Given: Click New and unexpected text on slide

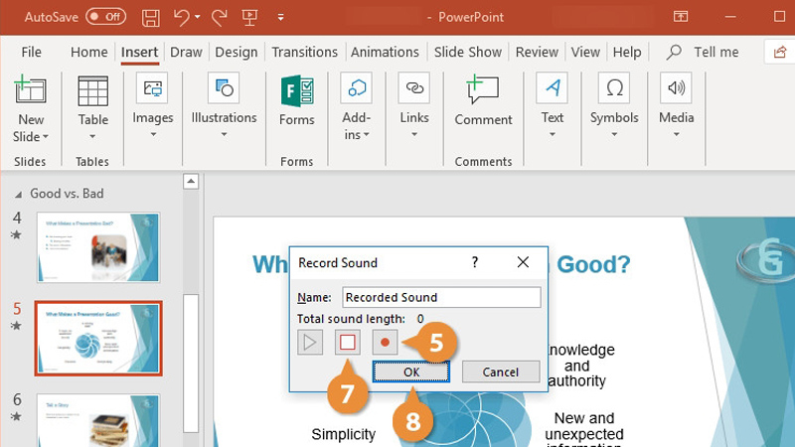Looking at the screenshot, I should [584, 426].
